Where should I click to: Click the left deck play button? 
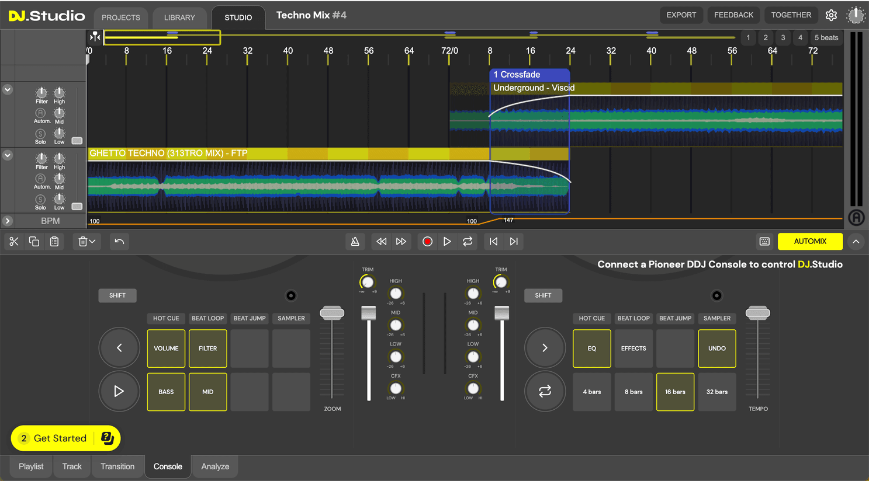tap(119, 391)
